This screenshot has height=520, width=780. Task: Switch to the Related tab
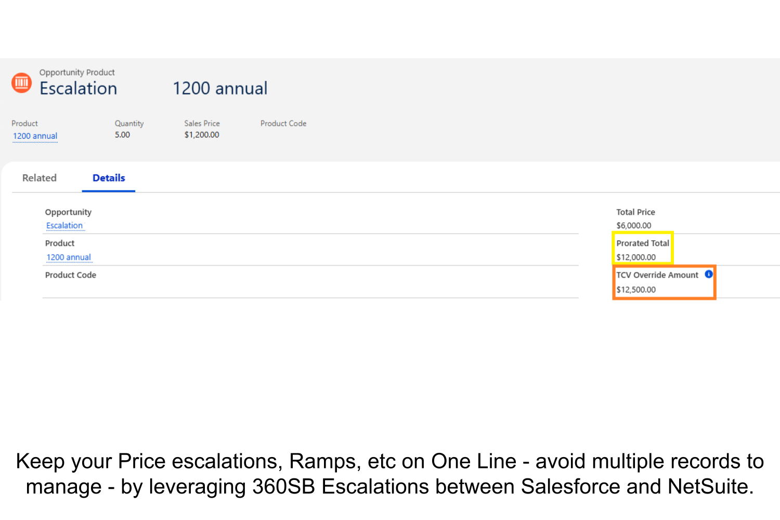click(40, 178)
